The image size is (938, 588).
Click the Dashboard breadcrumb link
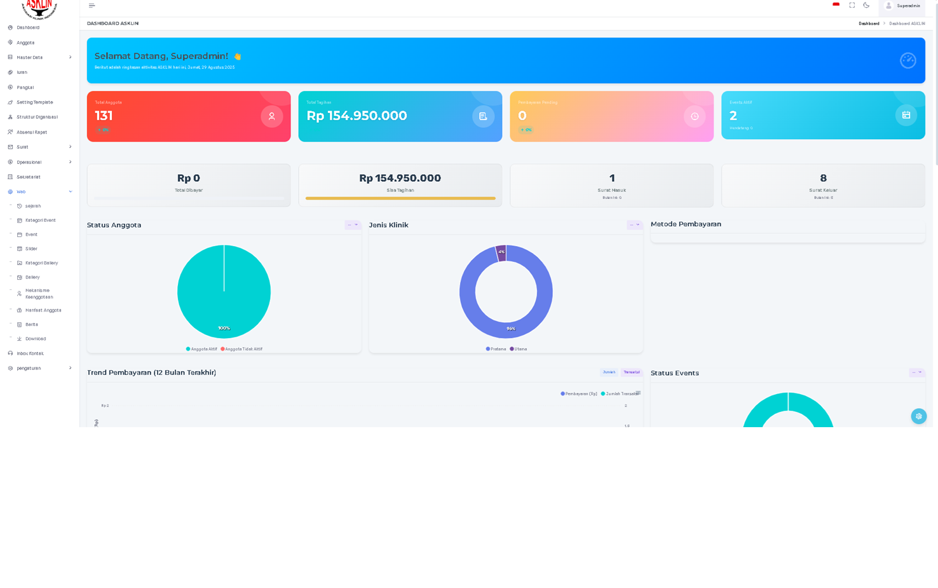click(x=869, y=24)
